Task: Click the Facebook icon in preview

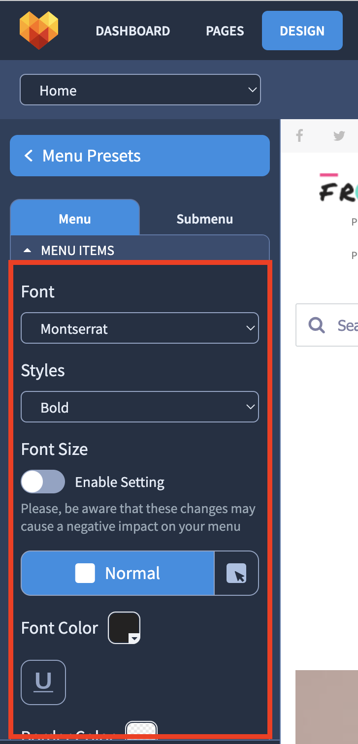Action: [299, 135]
